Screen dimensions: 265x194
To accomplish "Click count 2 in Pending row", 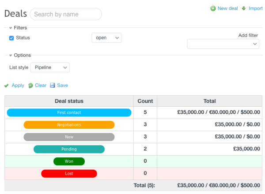I will (x=145, y=149).
